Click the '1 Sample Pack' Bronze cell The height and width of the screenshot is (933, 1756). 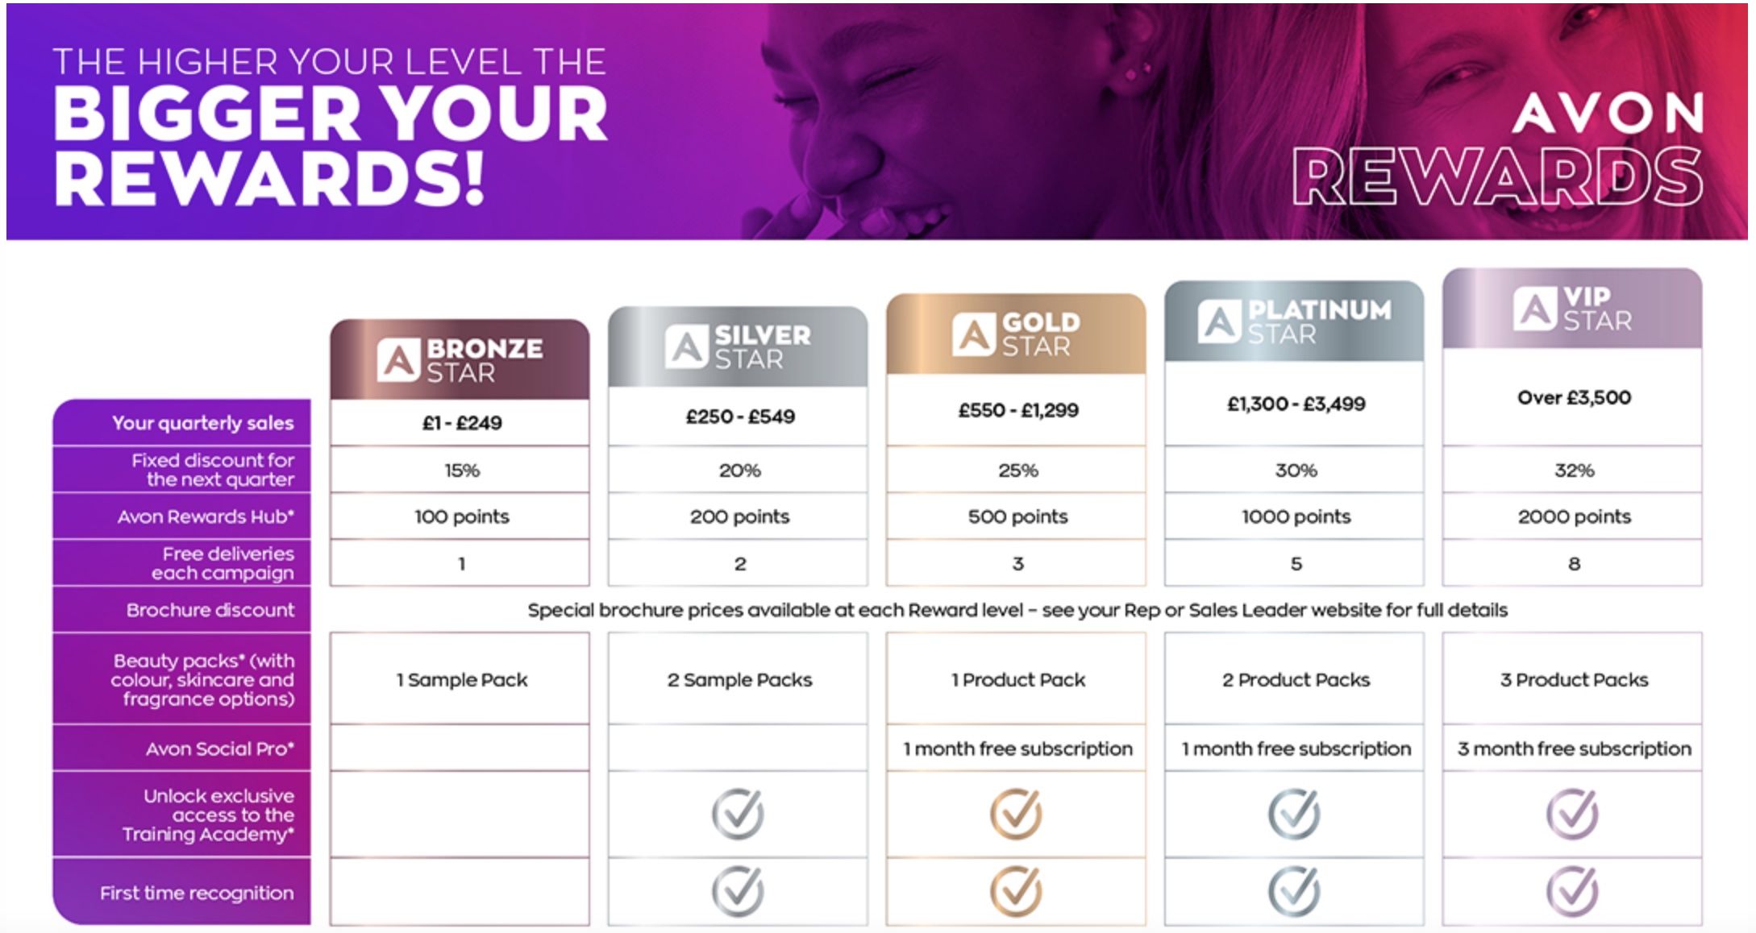460,679
